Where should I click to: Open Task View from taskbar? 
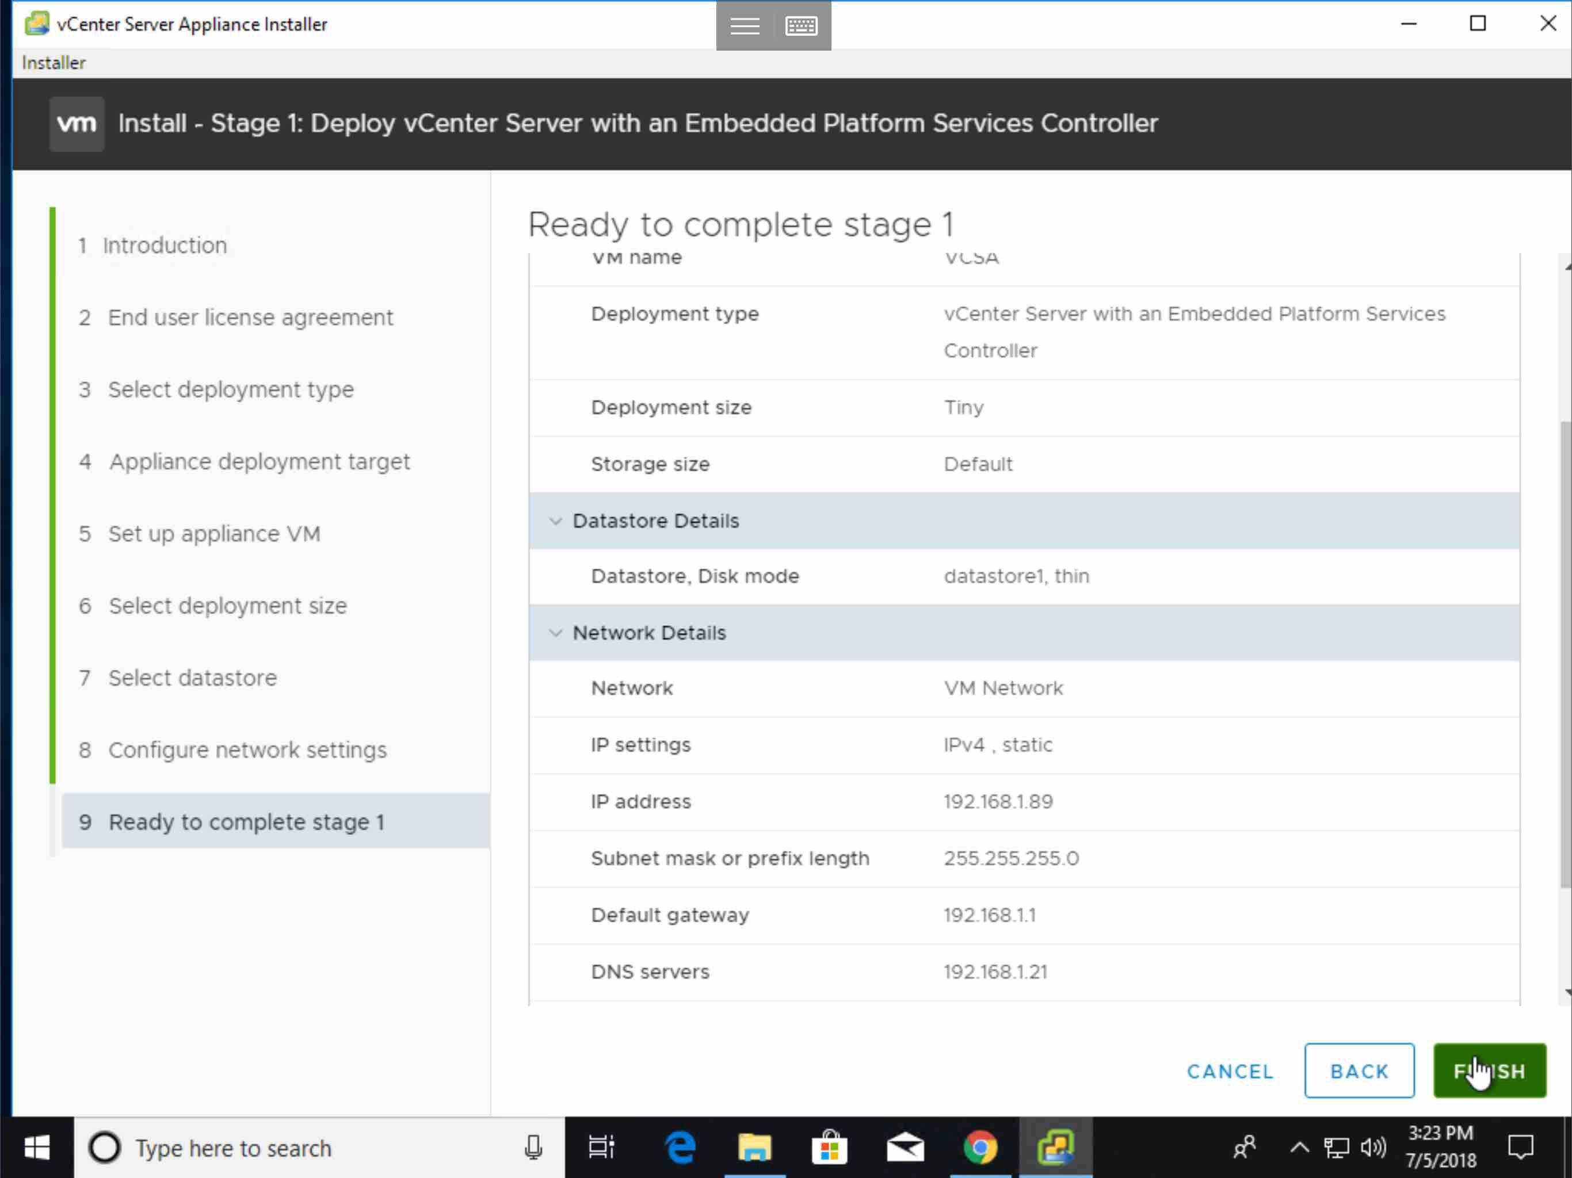(602, 1148)
